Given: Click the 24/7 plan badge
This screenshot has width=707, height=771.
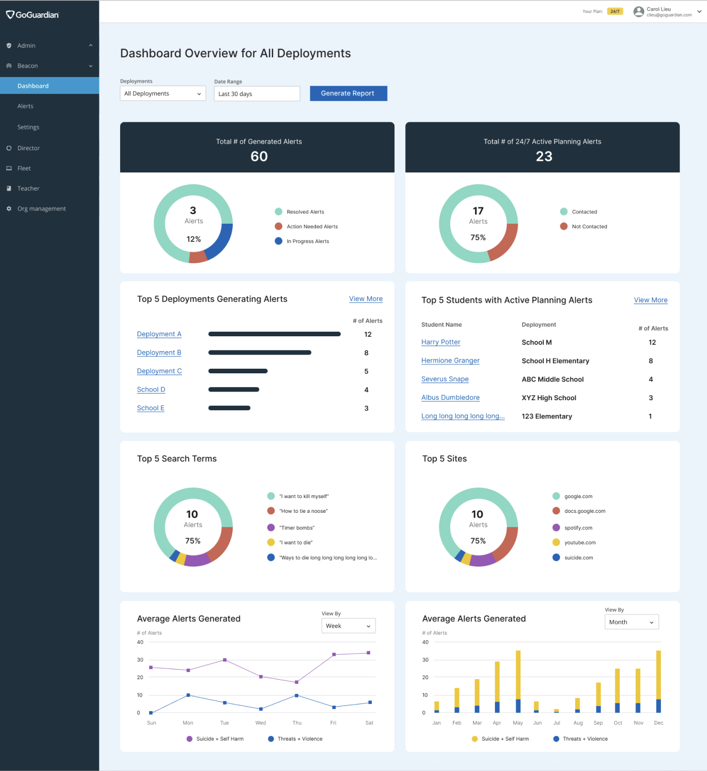Looking at the screenshot, I should pyautogui.click(x=615, y=11).
